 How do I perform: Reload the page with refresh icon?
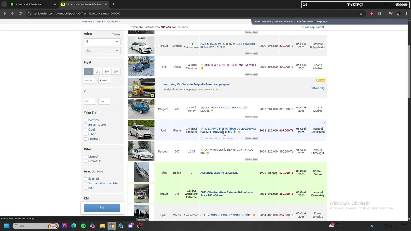[x=20, y=13]
